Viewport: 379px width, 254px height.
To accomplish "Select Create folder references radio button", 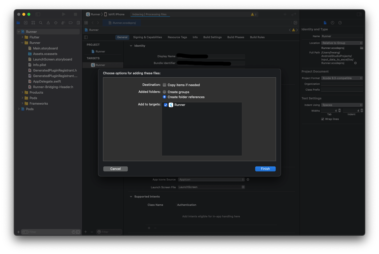I will [x=164, y=97].
